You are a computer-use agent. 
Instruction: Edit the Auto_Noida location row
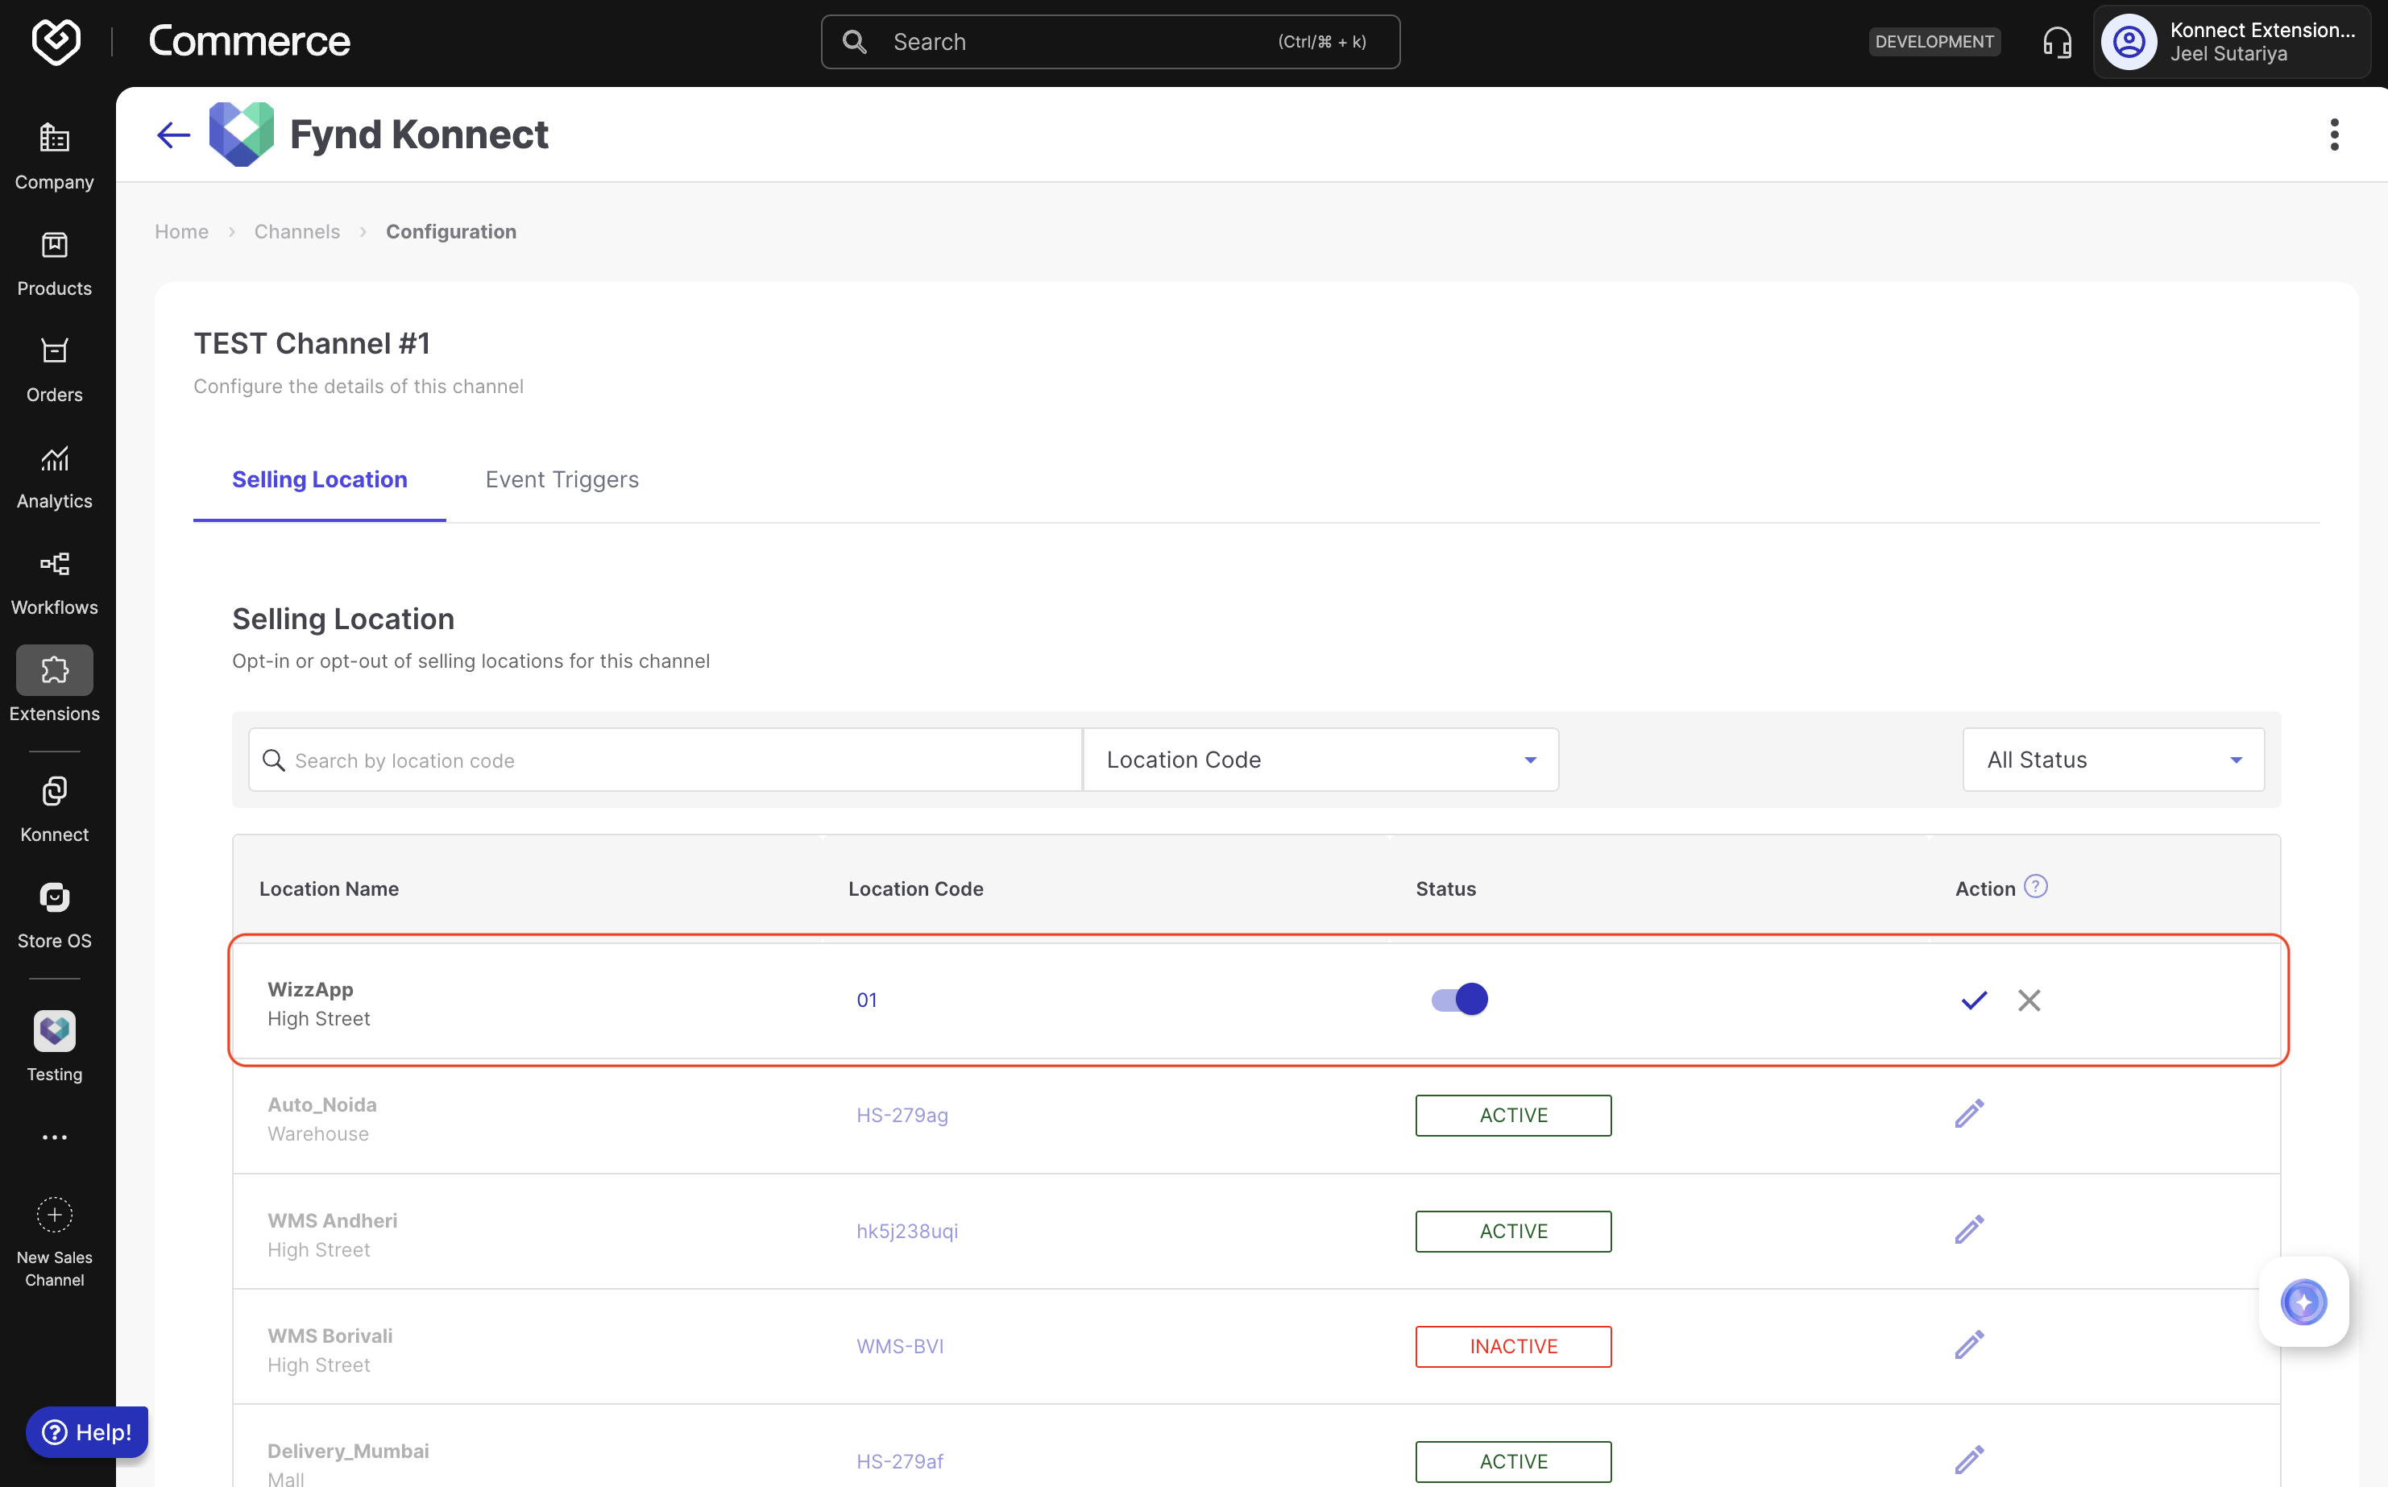point(1969,1114)
